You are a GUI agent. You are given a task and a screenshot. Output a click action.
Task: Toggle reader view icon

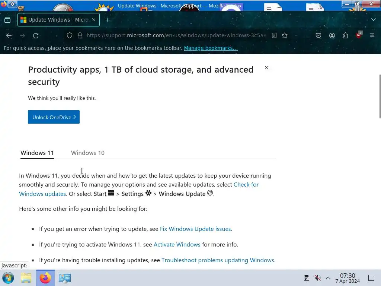[274, 35]
